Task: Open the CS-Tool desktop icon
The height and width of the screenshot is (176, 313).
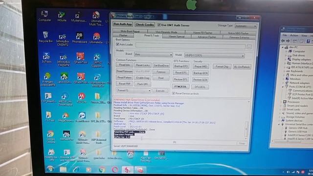Action: pos(49,116)
